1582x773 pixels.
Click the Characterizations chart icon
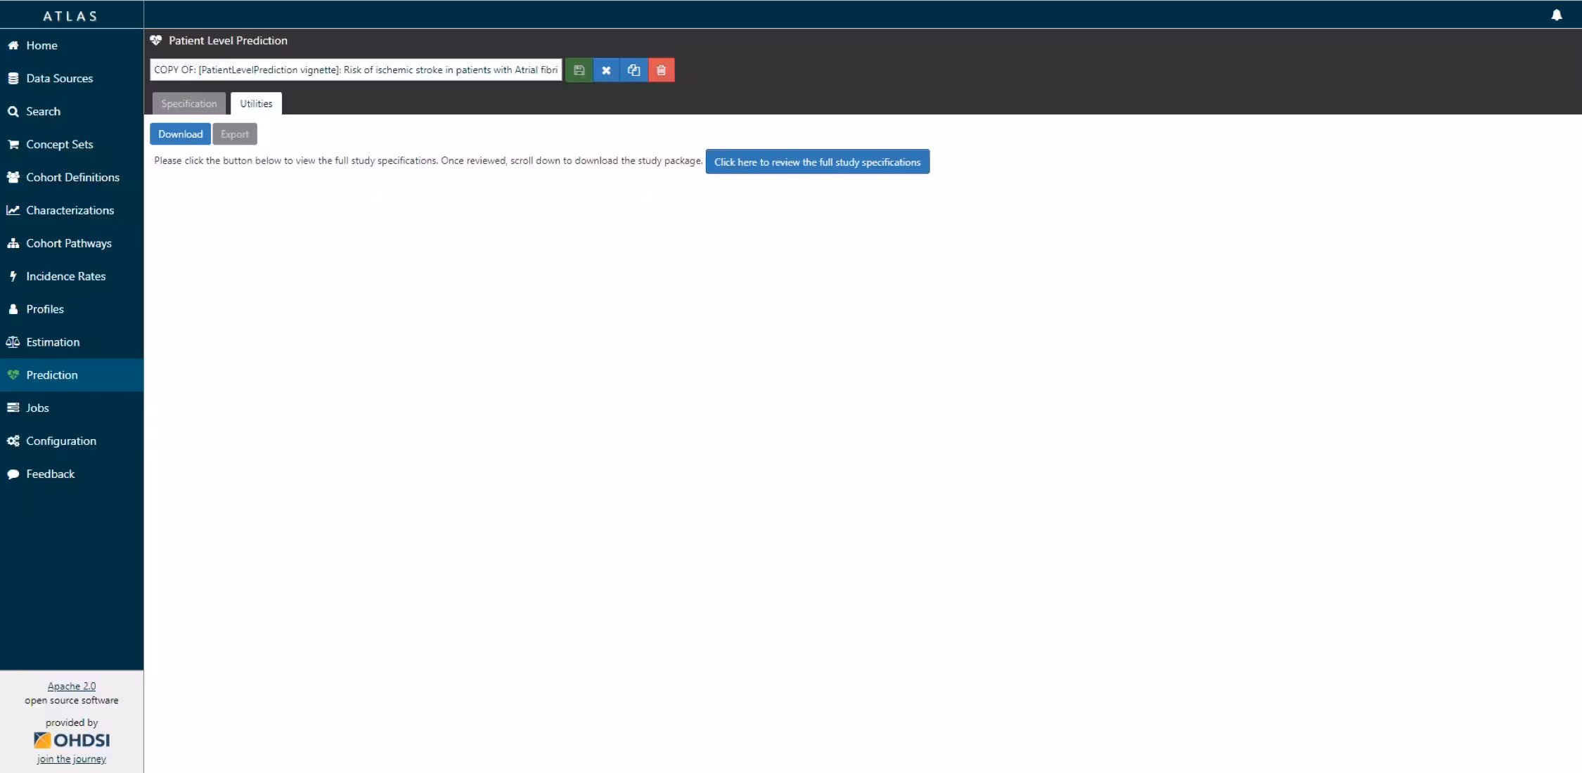[x=13, y=211]
